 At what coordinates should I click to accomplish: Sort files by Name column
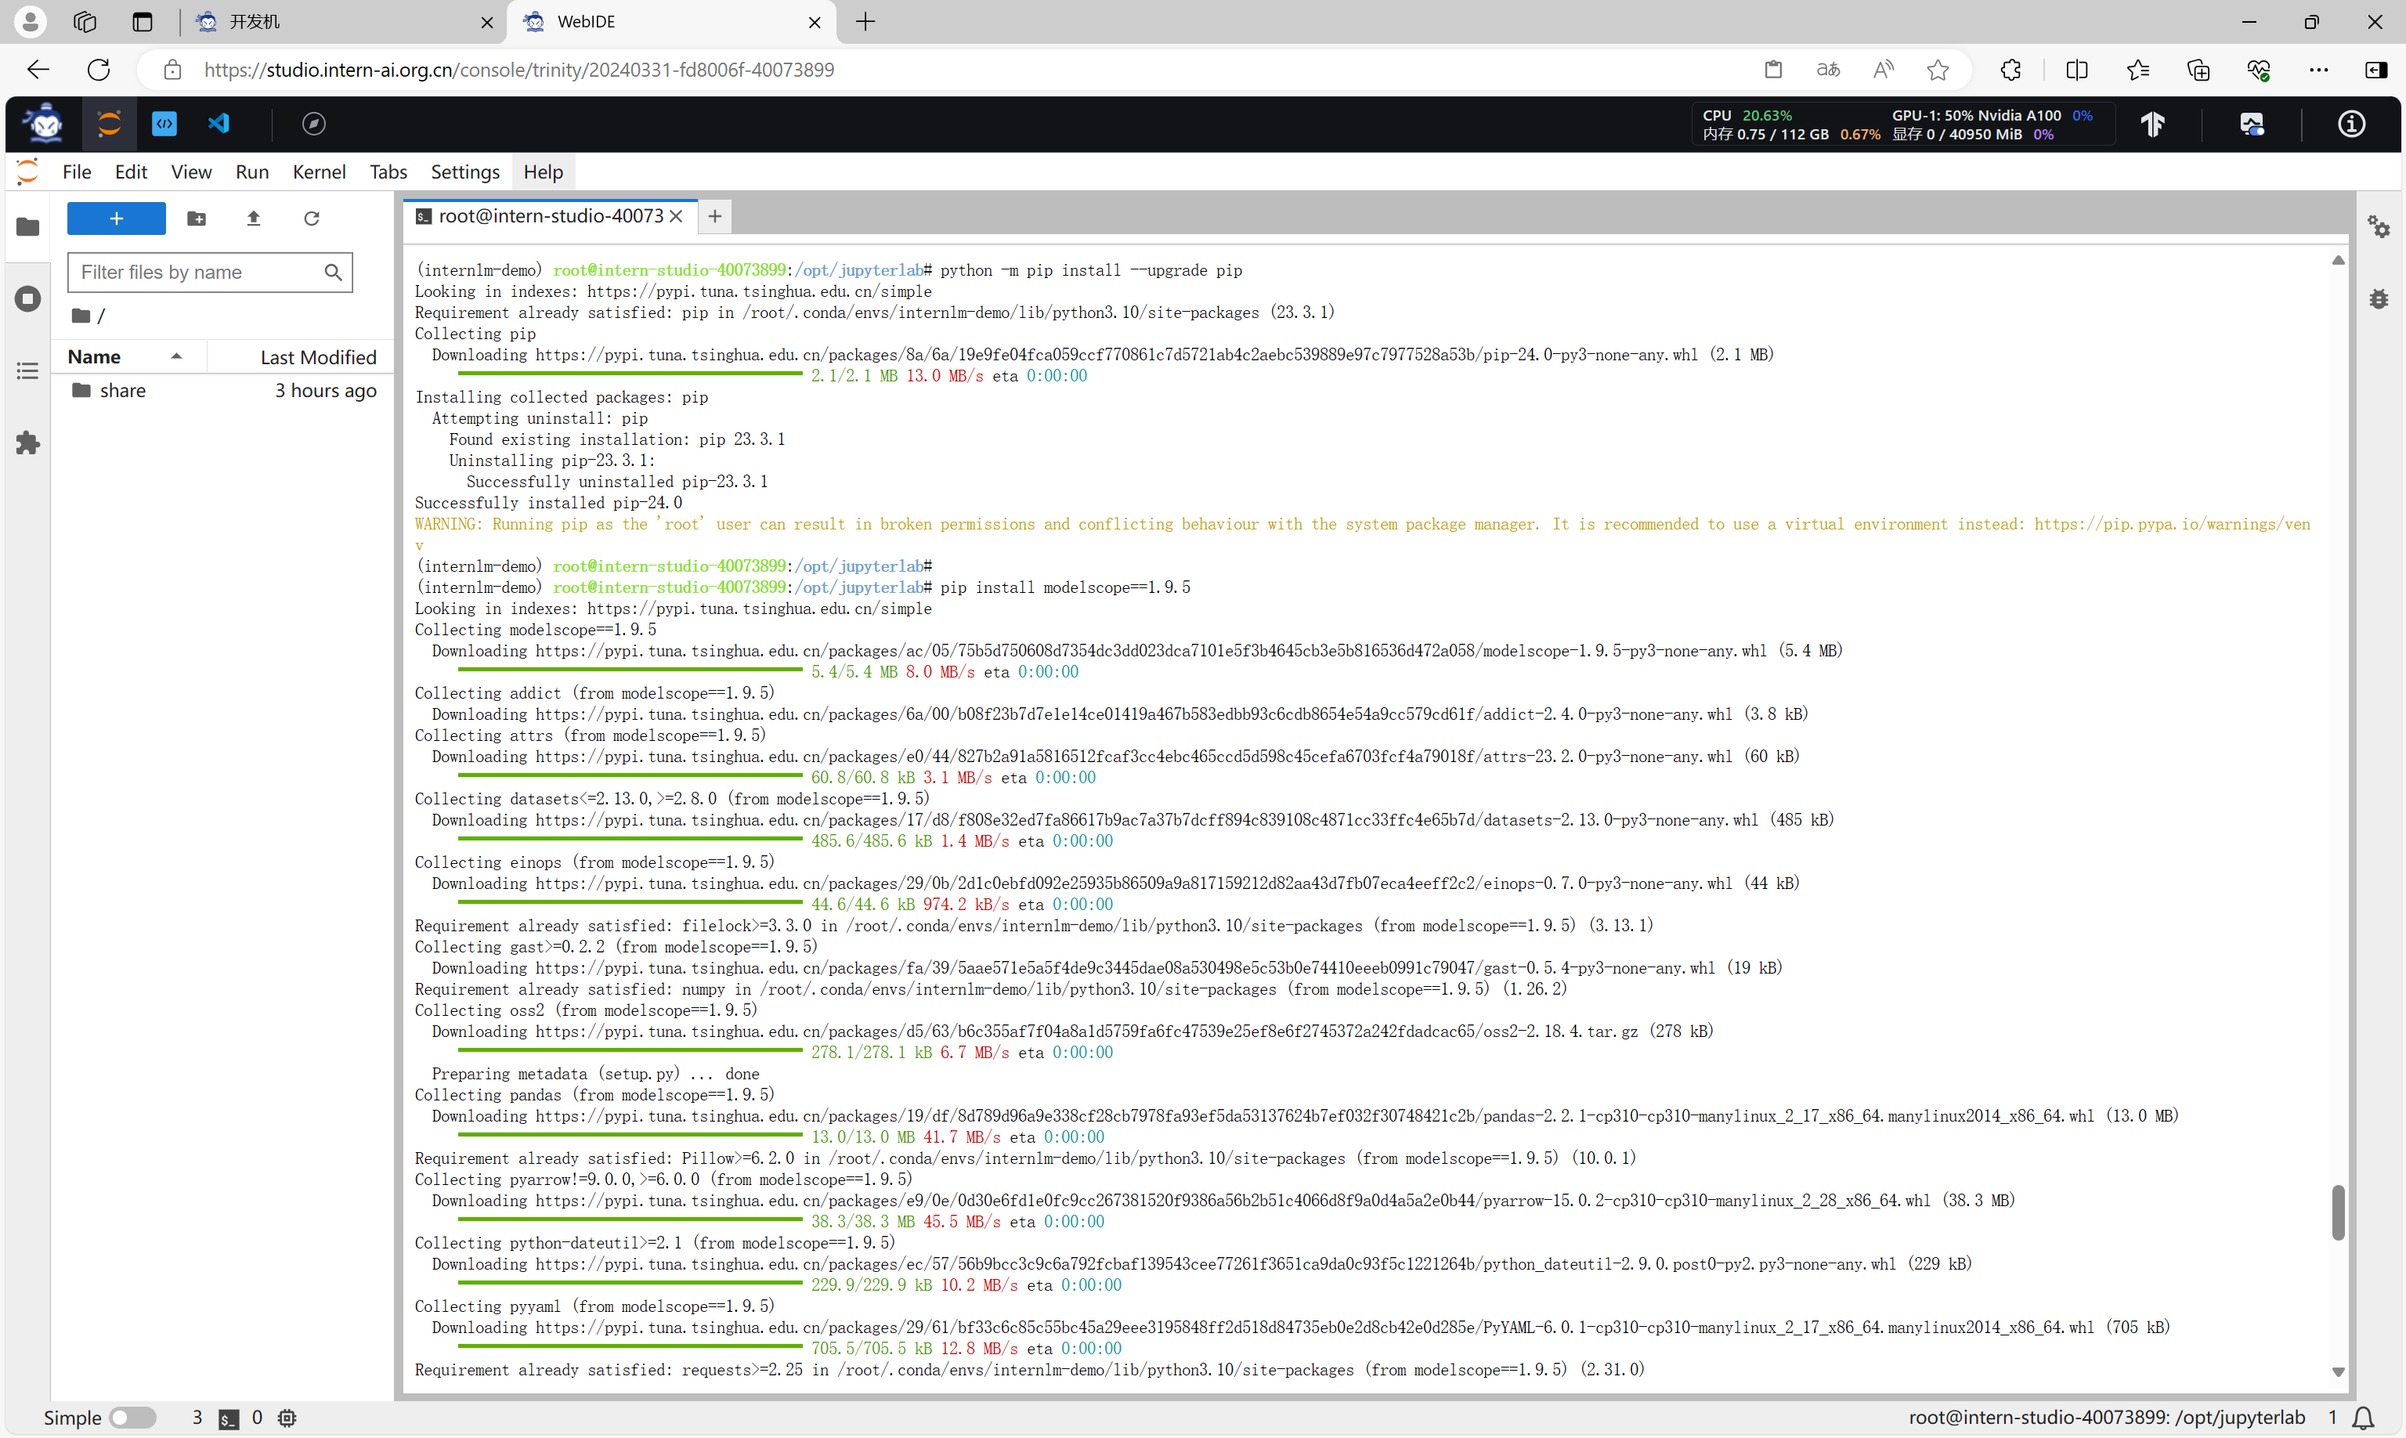(128, 356)
